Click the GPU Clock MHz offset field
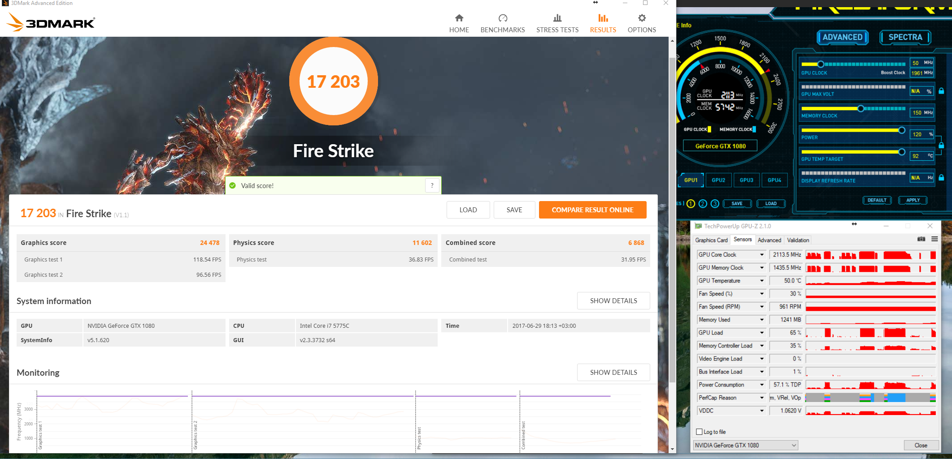 click(x=922, y=63)
